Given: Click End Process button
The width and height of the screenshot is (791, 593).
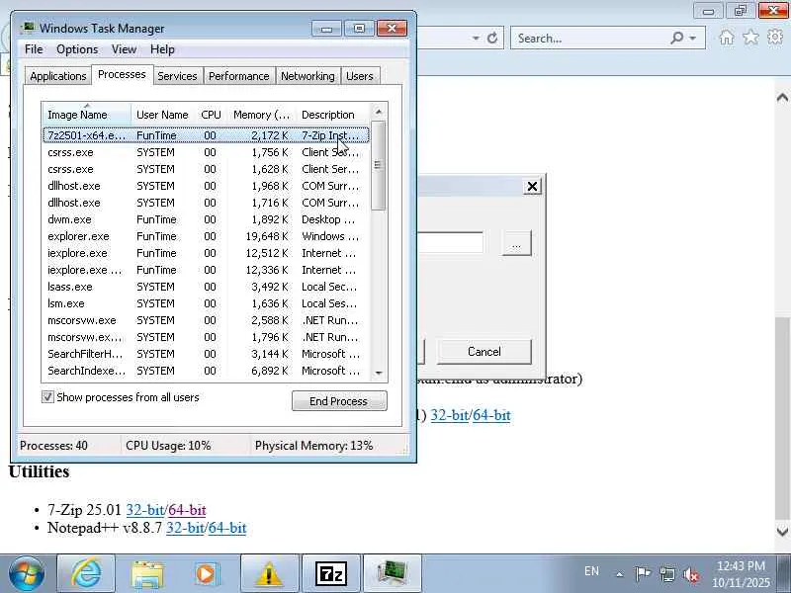Looking at the screenshot, I should [339, 401].
